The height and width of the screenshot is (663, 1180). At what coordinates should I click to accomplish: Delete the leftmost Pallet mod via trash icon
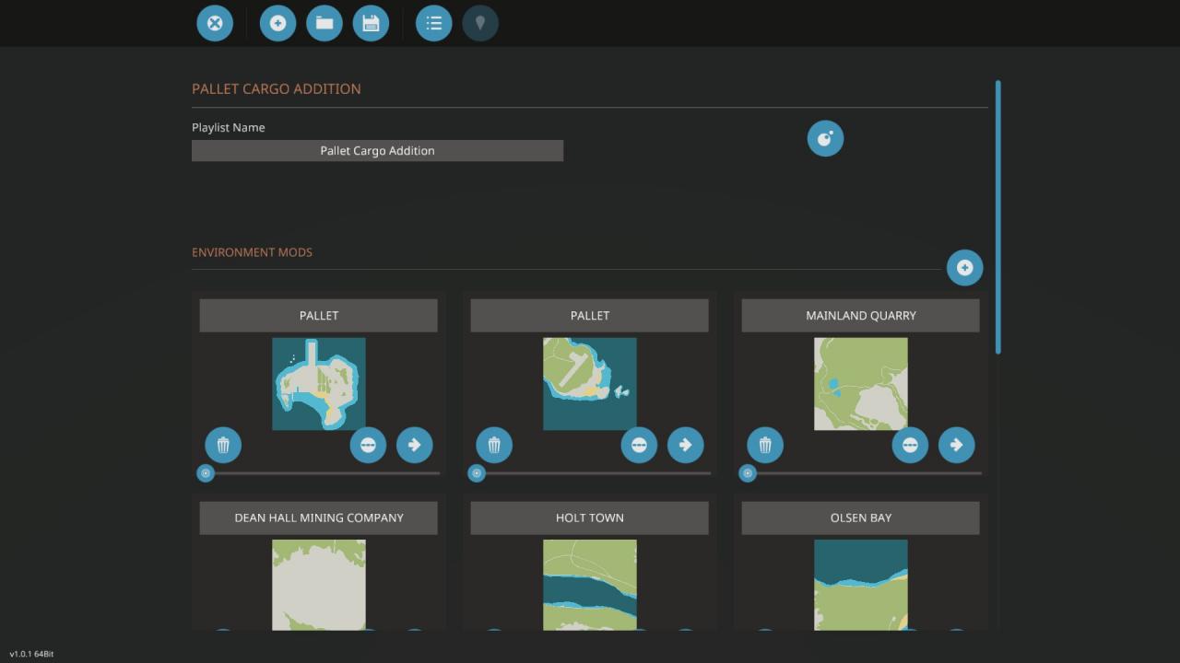223,445
